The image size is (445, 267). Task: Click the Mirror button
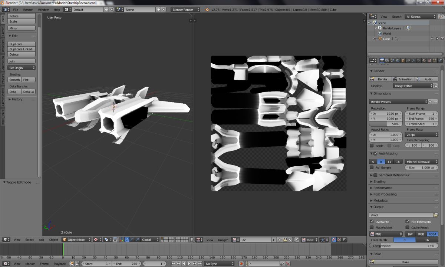tap(22, 28)
